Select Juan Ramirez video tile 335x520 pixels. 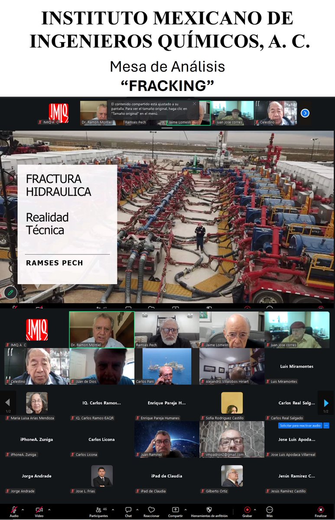click(167, 439)
